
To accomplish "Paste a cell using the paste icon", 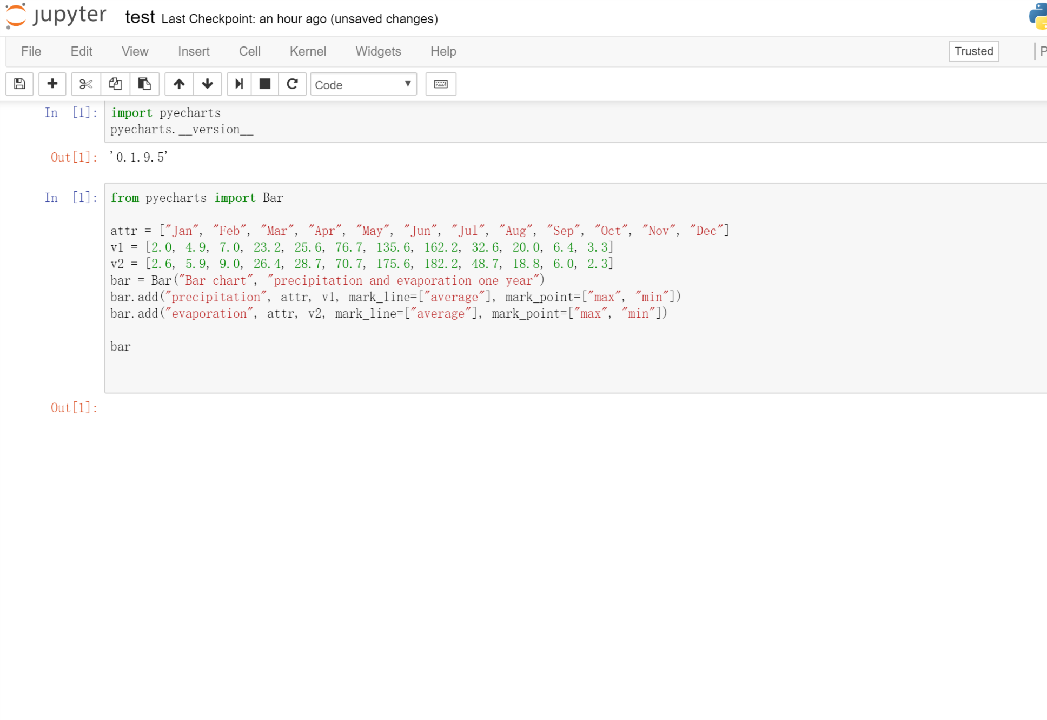I will click(x=144, y=84).
